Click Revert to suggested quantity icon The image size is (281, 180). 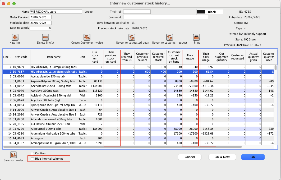[x=132, y=37]
